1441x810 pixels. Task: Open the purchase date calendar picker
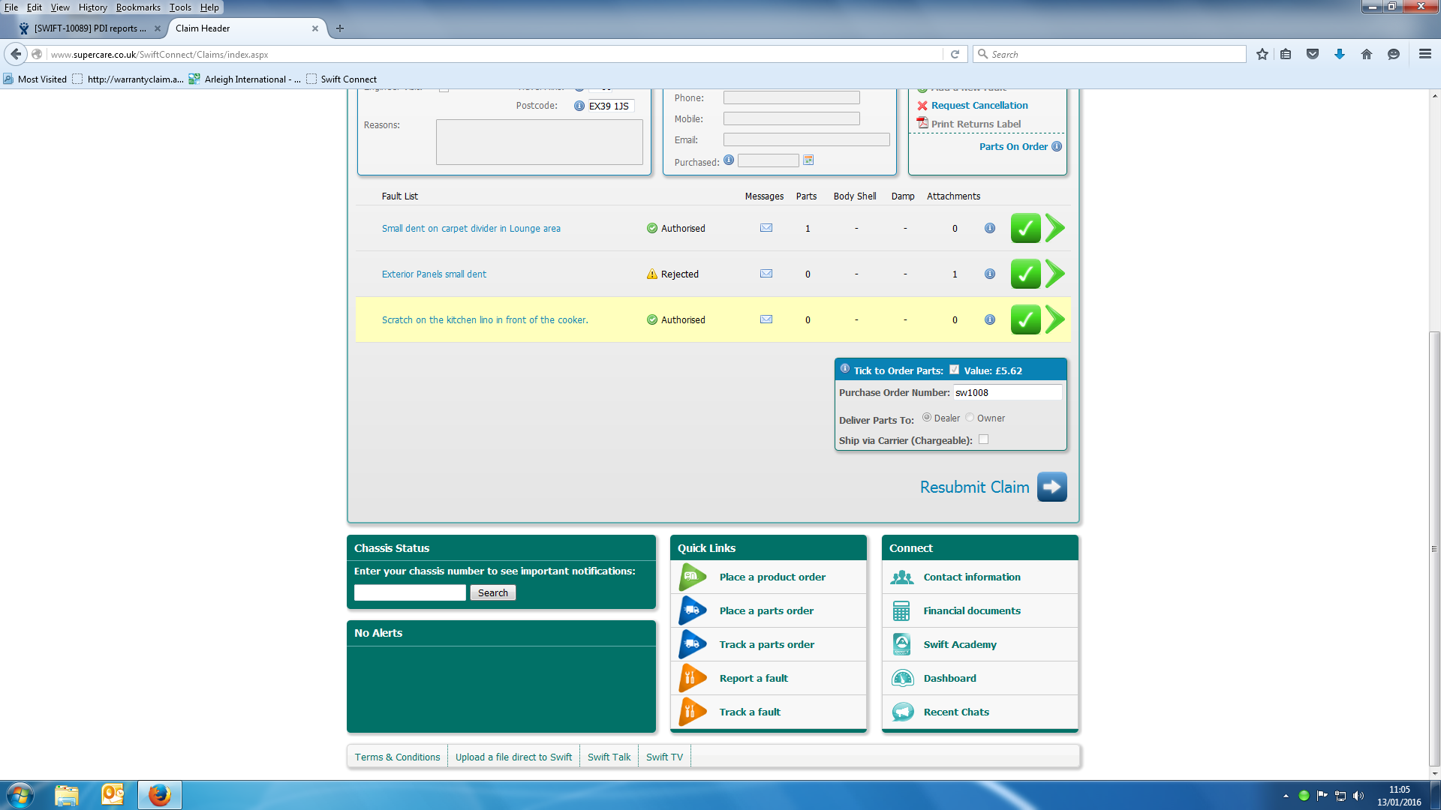pyautogui.click(x=808, y=160)
